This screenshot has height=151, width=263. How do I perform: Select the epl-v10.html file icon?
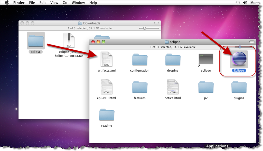pos(106,87)
